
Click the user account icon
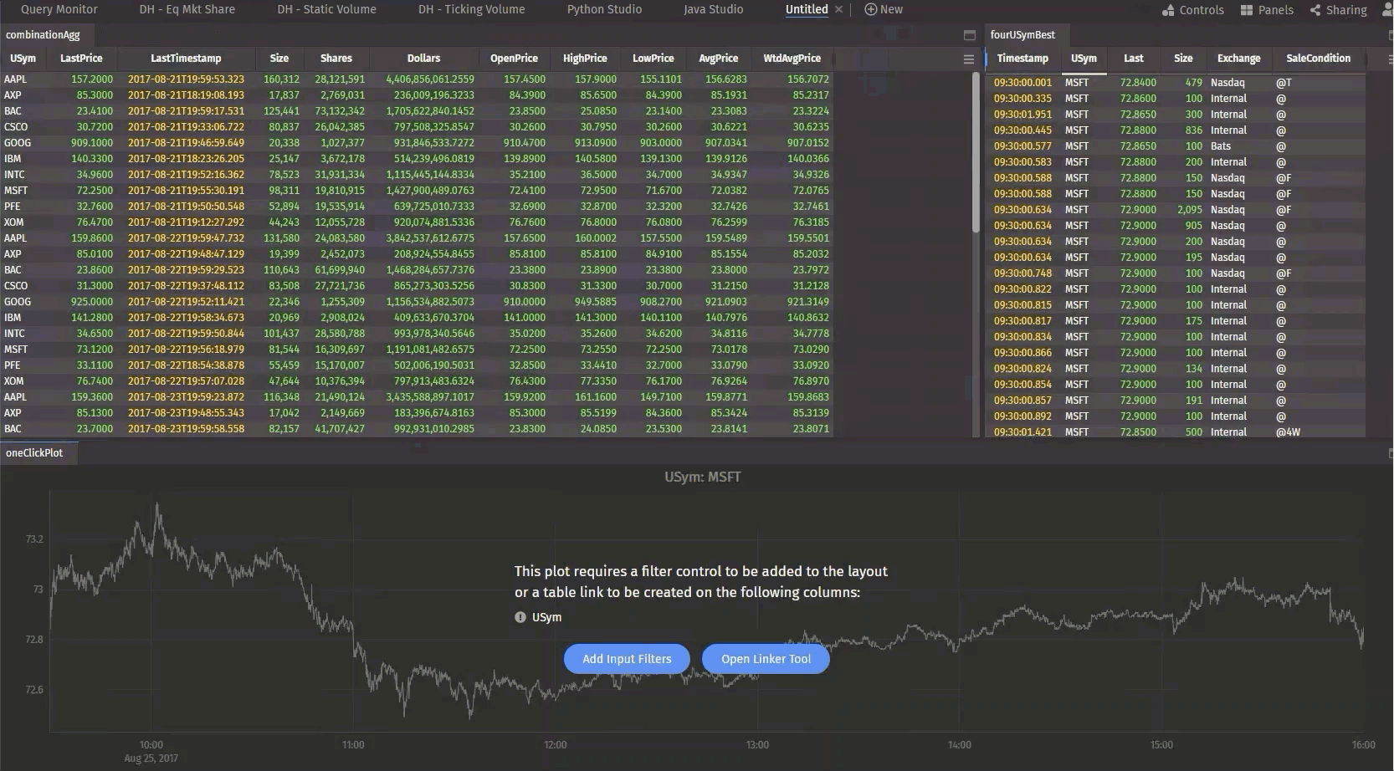click(1387, 10)
